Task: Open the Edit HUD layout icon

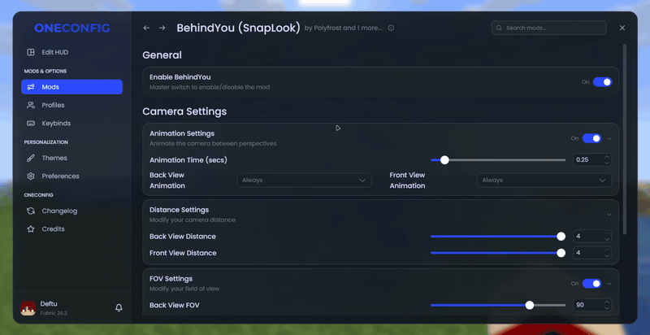Action: pos(31,52)
